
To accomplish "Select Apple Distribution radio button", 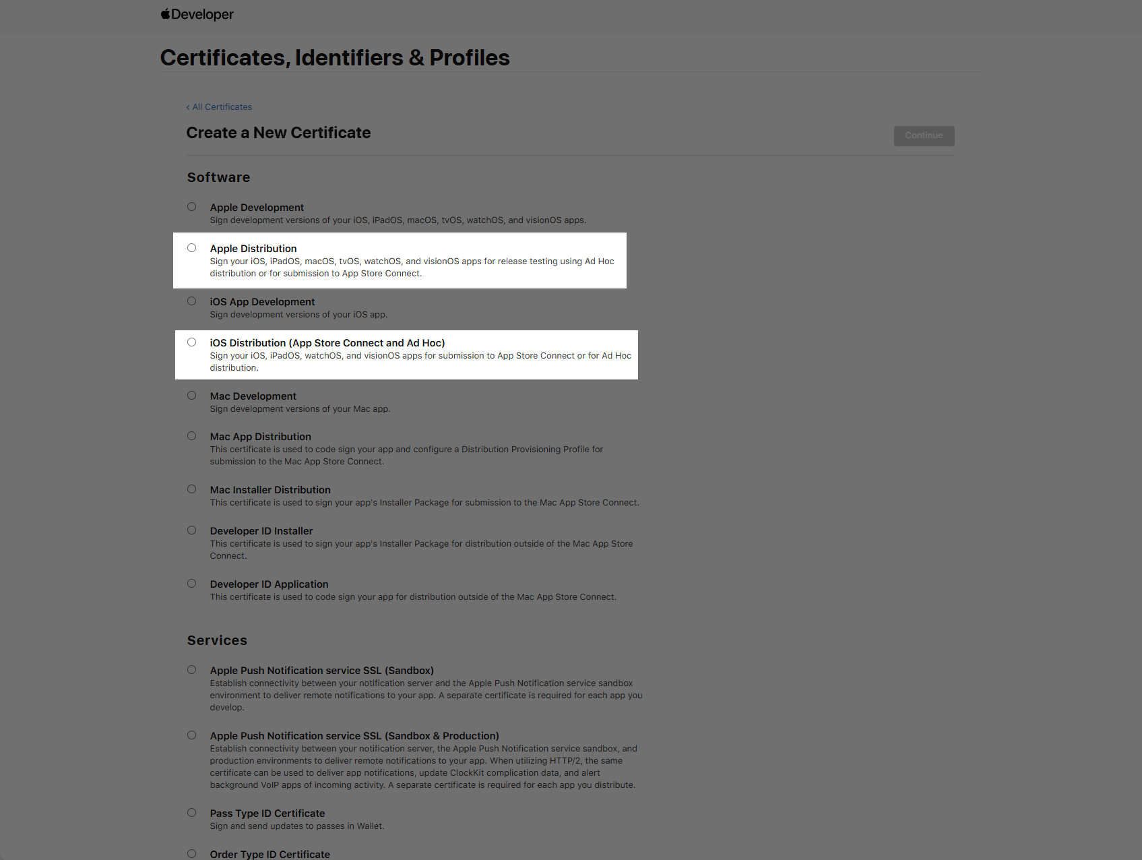I will [x=192, y=248].
